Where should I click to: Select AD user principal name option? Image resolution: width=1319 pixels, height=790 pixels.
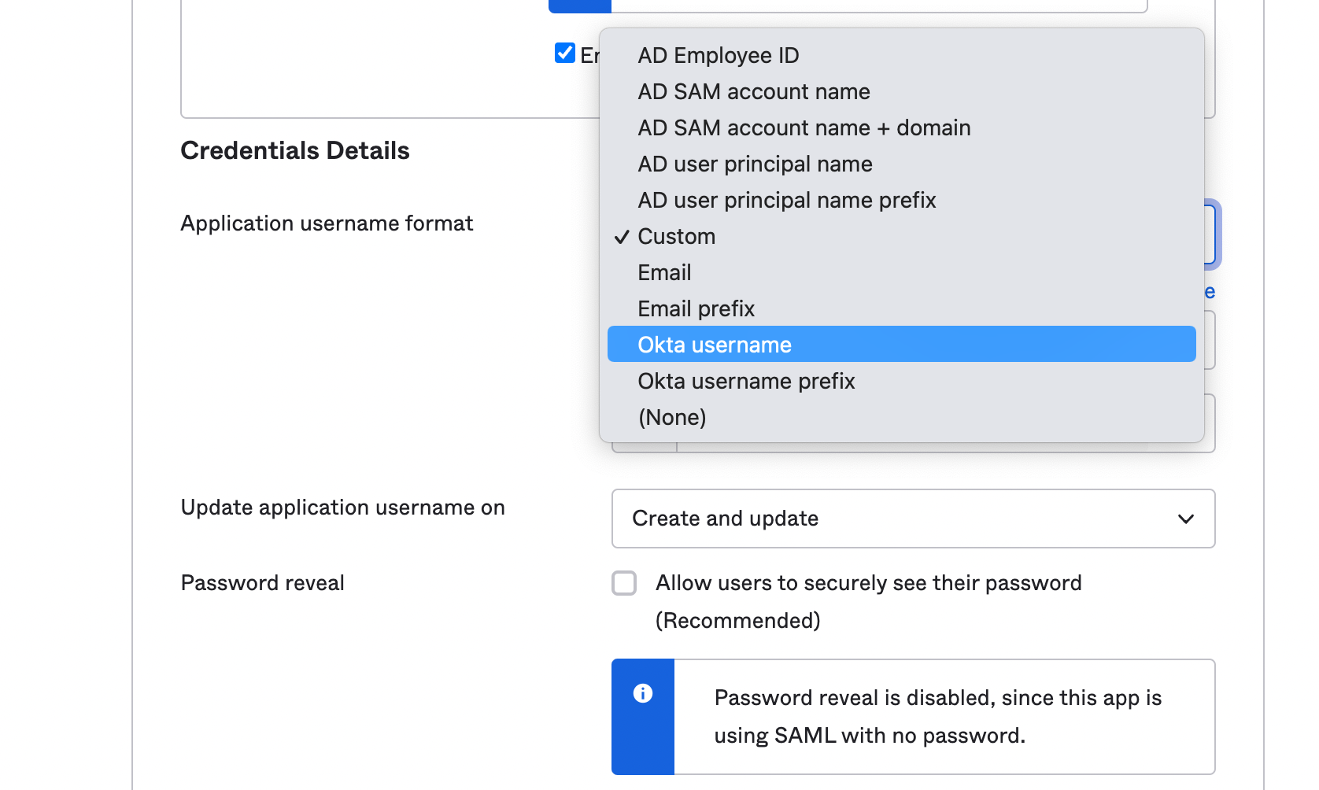(x=755, y=164)
